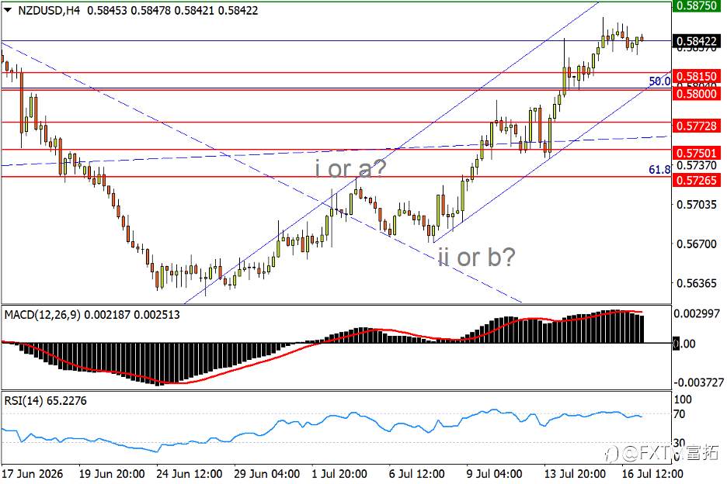Click the red 0.57501 level label
This screenshot has height=484, width=727.
[x=697, y=153]
